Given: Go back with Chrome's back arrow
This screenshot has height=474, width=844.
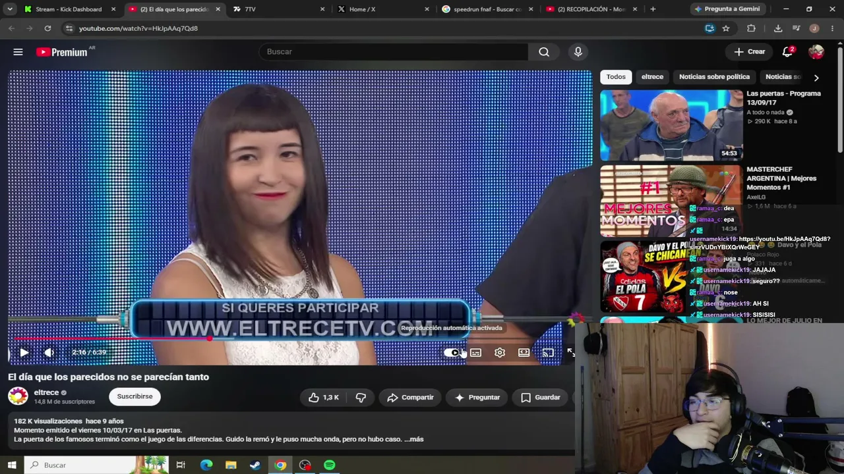Looking at the screenshot, I should 11,28.
